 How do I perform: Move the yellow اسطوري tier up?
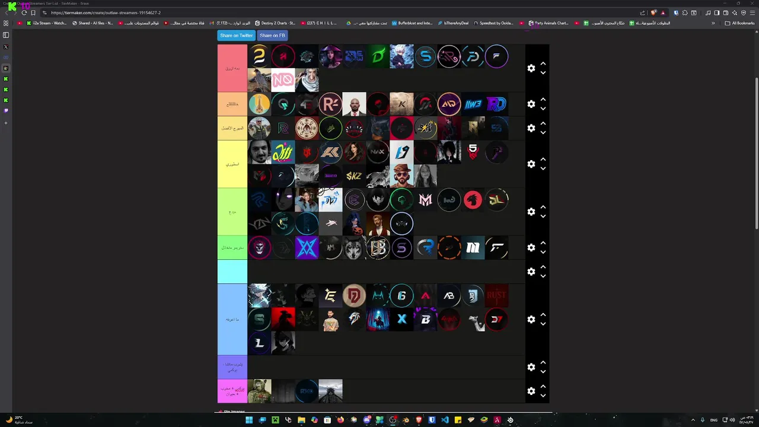pyautogui.click(x=543, y=160)
